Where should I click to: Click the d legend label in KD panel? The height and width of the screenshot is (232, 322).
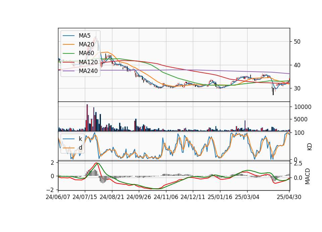[x=80, y=148]
